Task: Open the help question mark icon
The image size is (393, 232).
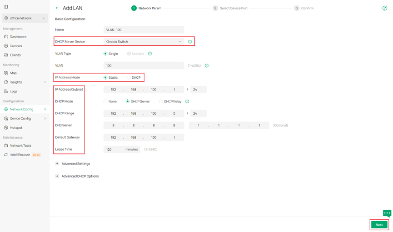Action: point(385,8)
